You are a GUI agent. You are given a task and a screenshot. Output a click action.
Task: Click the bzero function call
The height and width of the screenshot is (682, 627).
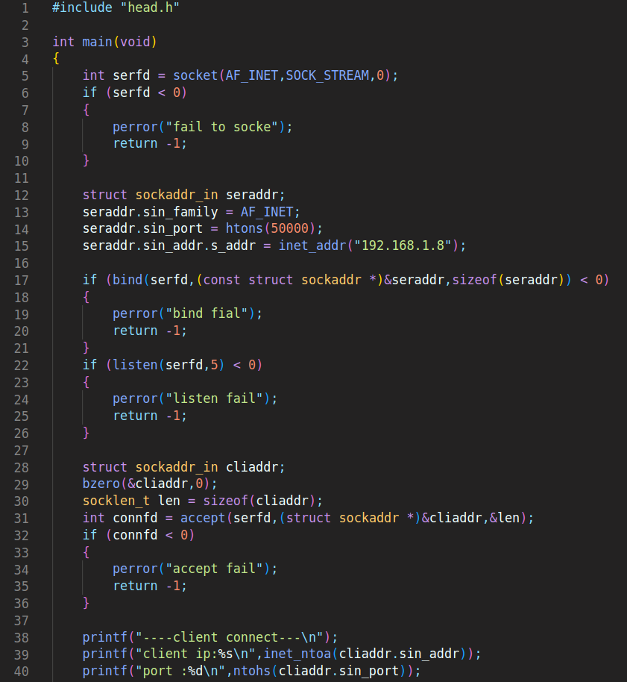tap(101, 484)
